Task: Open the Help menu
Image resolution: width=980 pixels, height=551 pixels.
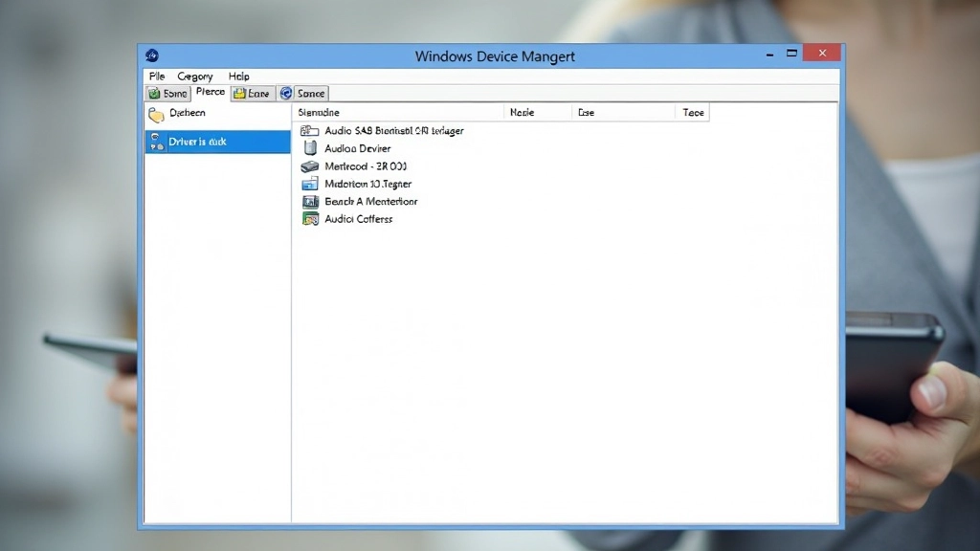Action: 238,77
